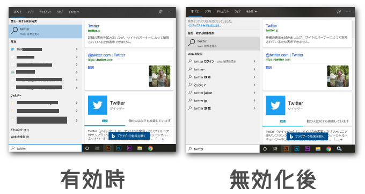Screen dimensions: 365x194
Task: Select 'twitter' best match in 無効化後 panel
Action: click(223, 44)
